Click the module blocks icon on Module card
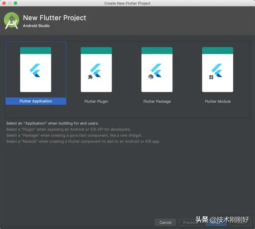This screenshot has width=255, height=229. coord(211,77)
